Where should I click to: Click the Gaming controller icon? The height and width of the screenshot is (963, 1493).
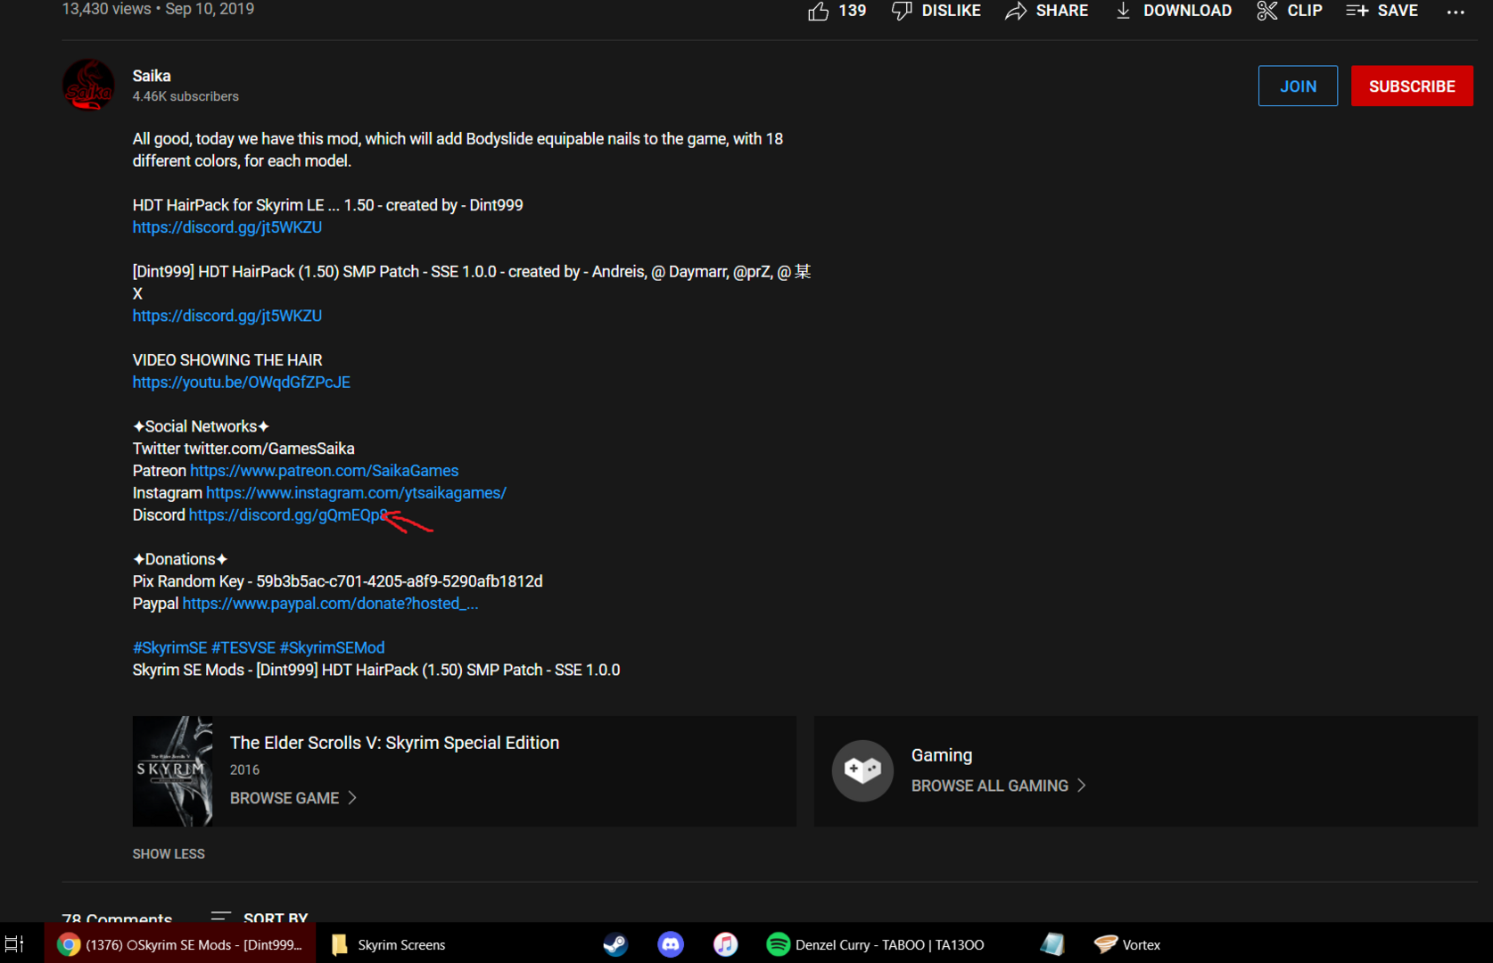[862, 770]
